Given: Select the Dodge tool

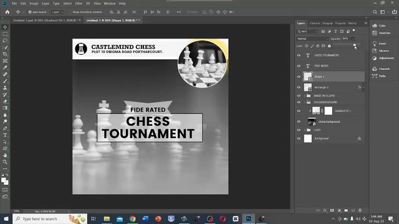Looking at the screenshot, I should coord(5,122).
